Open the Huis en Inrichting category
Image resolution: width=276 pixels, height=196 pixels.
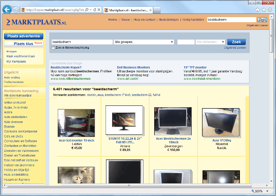(16, 174)
